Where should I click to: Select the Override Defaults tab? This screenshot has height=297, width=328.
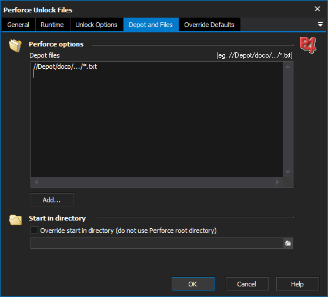(209, 25)
